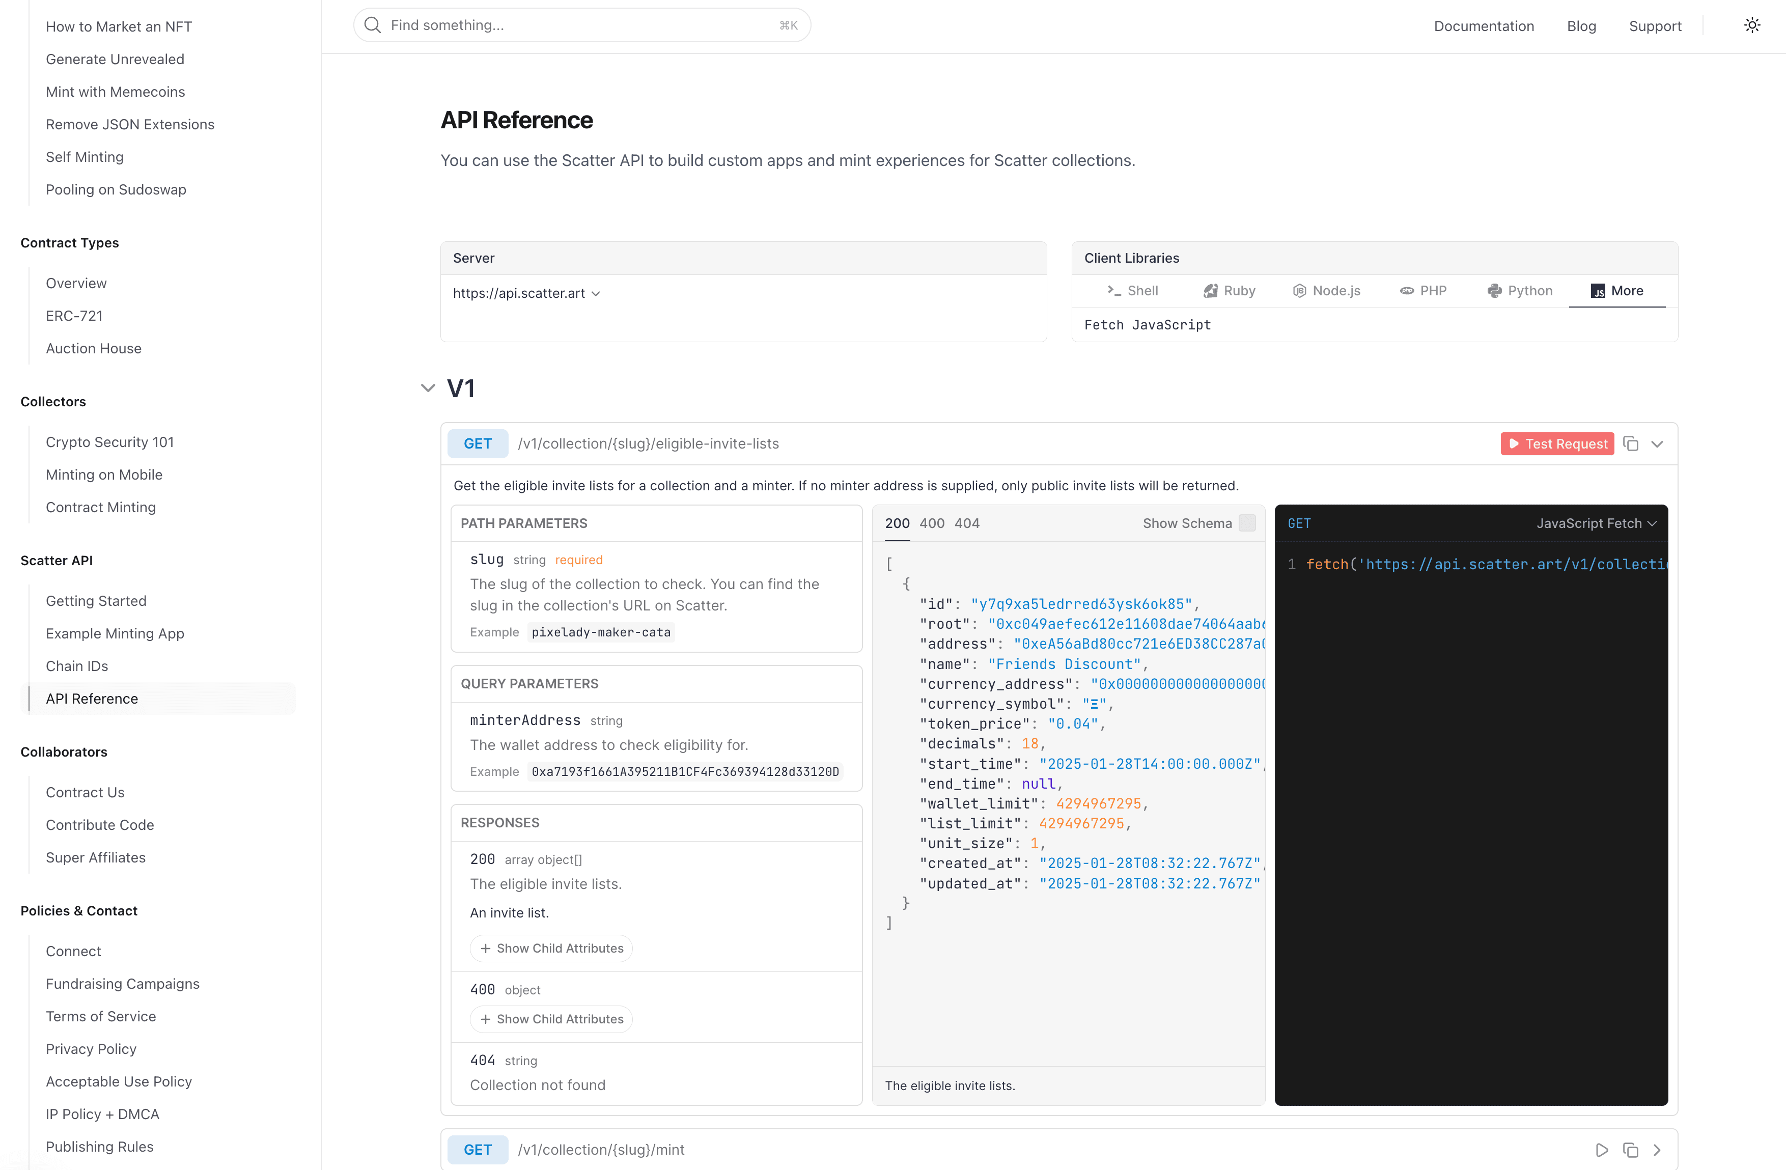Copy the mint endpoint
This screenshot has height=1170, width=1786.
[1630, 1150]
